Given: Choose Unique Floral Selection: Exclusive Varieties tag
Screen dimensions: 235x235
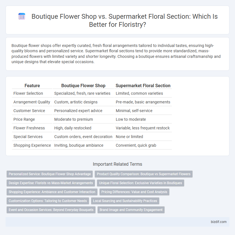Looking at the screenshot, I should [140, 183].
